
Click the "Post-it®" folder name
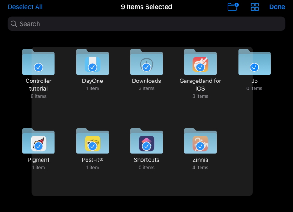(92, 160)
